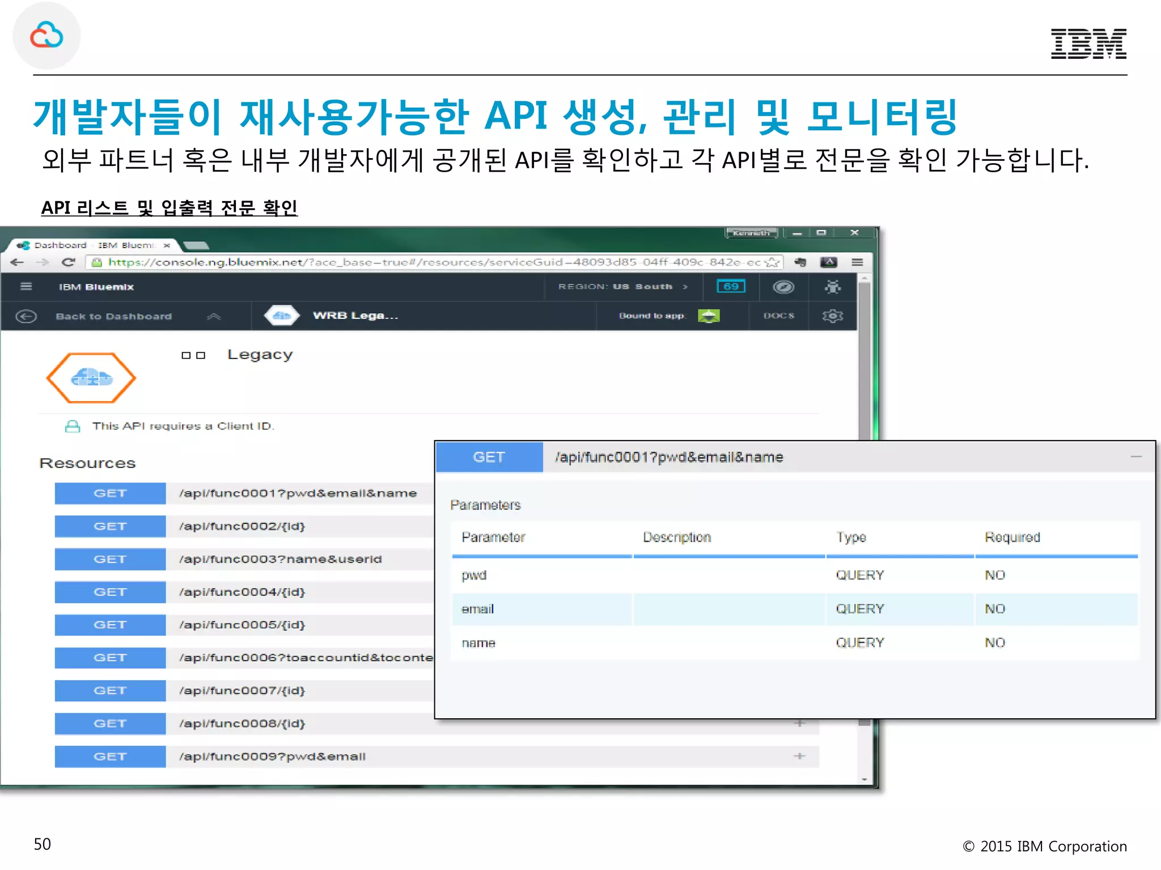Bookmark page with the star icon
This screenshot has width=1161, height=870.
[772, 262]
